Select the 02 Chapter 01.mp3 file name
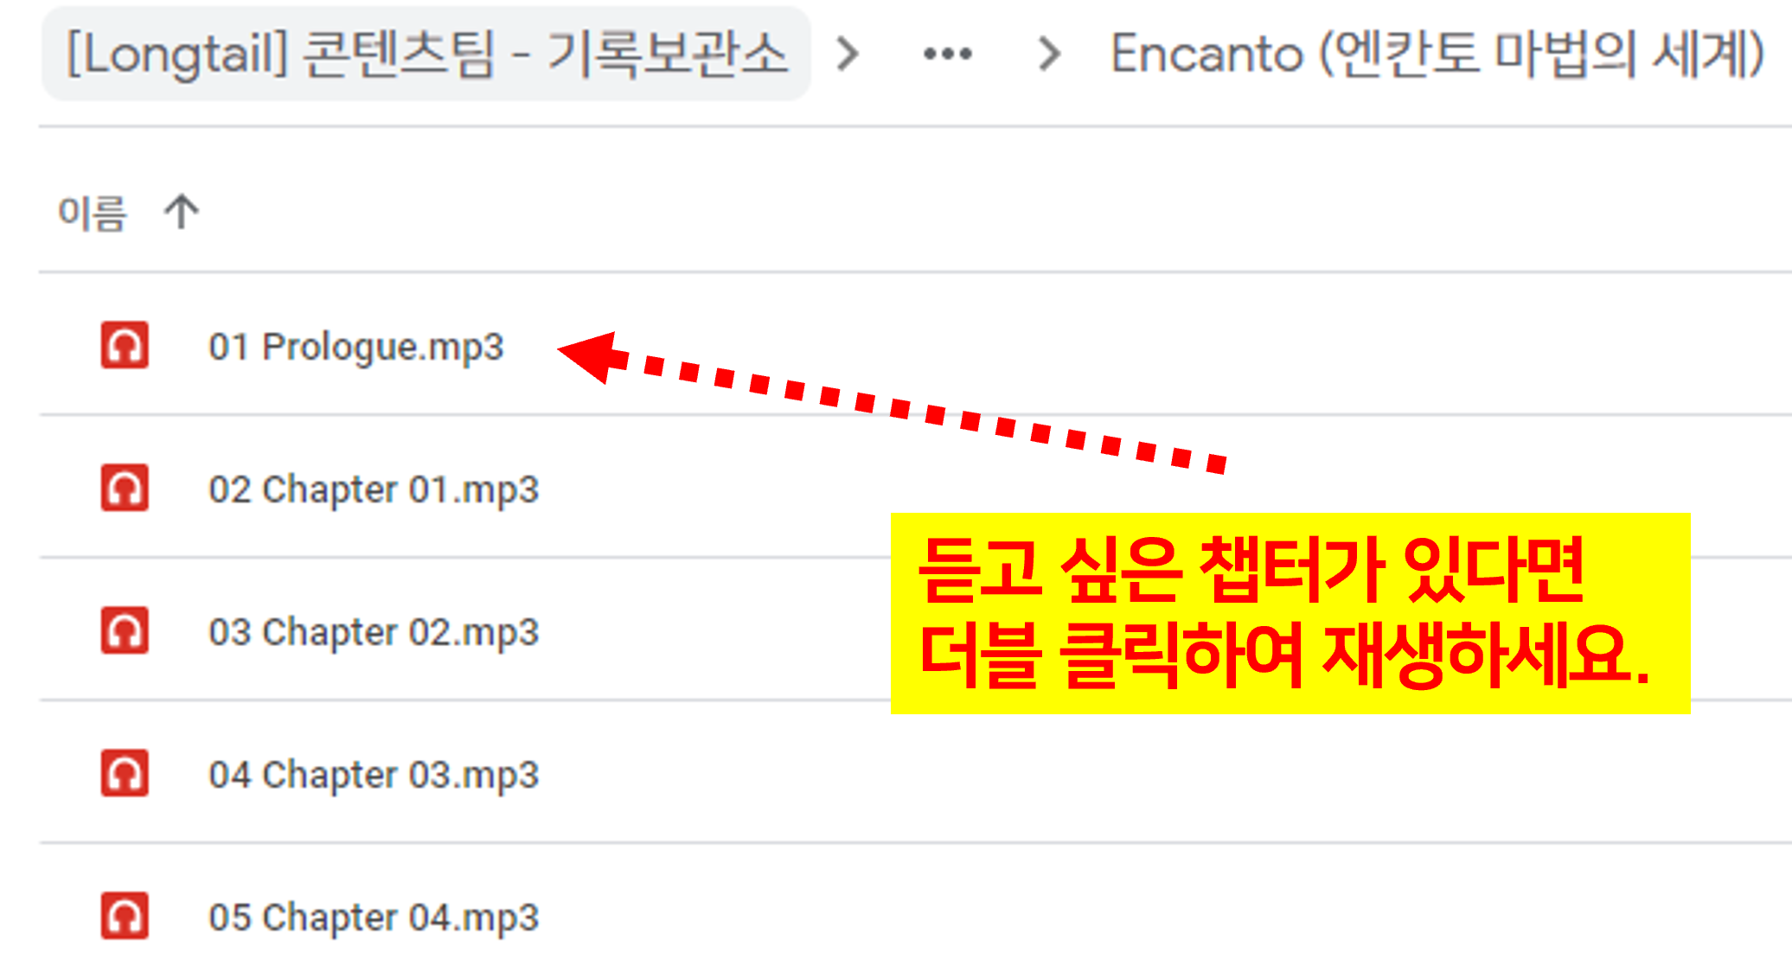1792x978 pixels. (374, 489)
